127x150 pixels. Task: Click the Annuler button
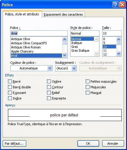point(113,144)
